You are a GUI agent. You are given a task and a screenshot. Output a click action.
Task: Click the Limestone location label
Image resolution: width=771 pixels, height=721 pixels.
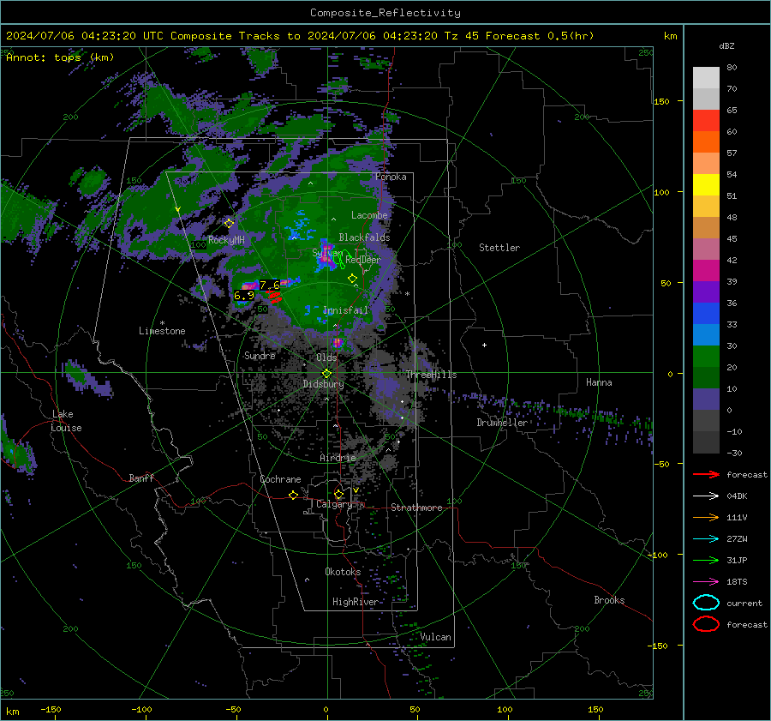162,331
